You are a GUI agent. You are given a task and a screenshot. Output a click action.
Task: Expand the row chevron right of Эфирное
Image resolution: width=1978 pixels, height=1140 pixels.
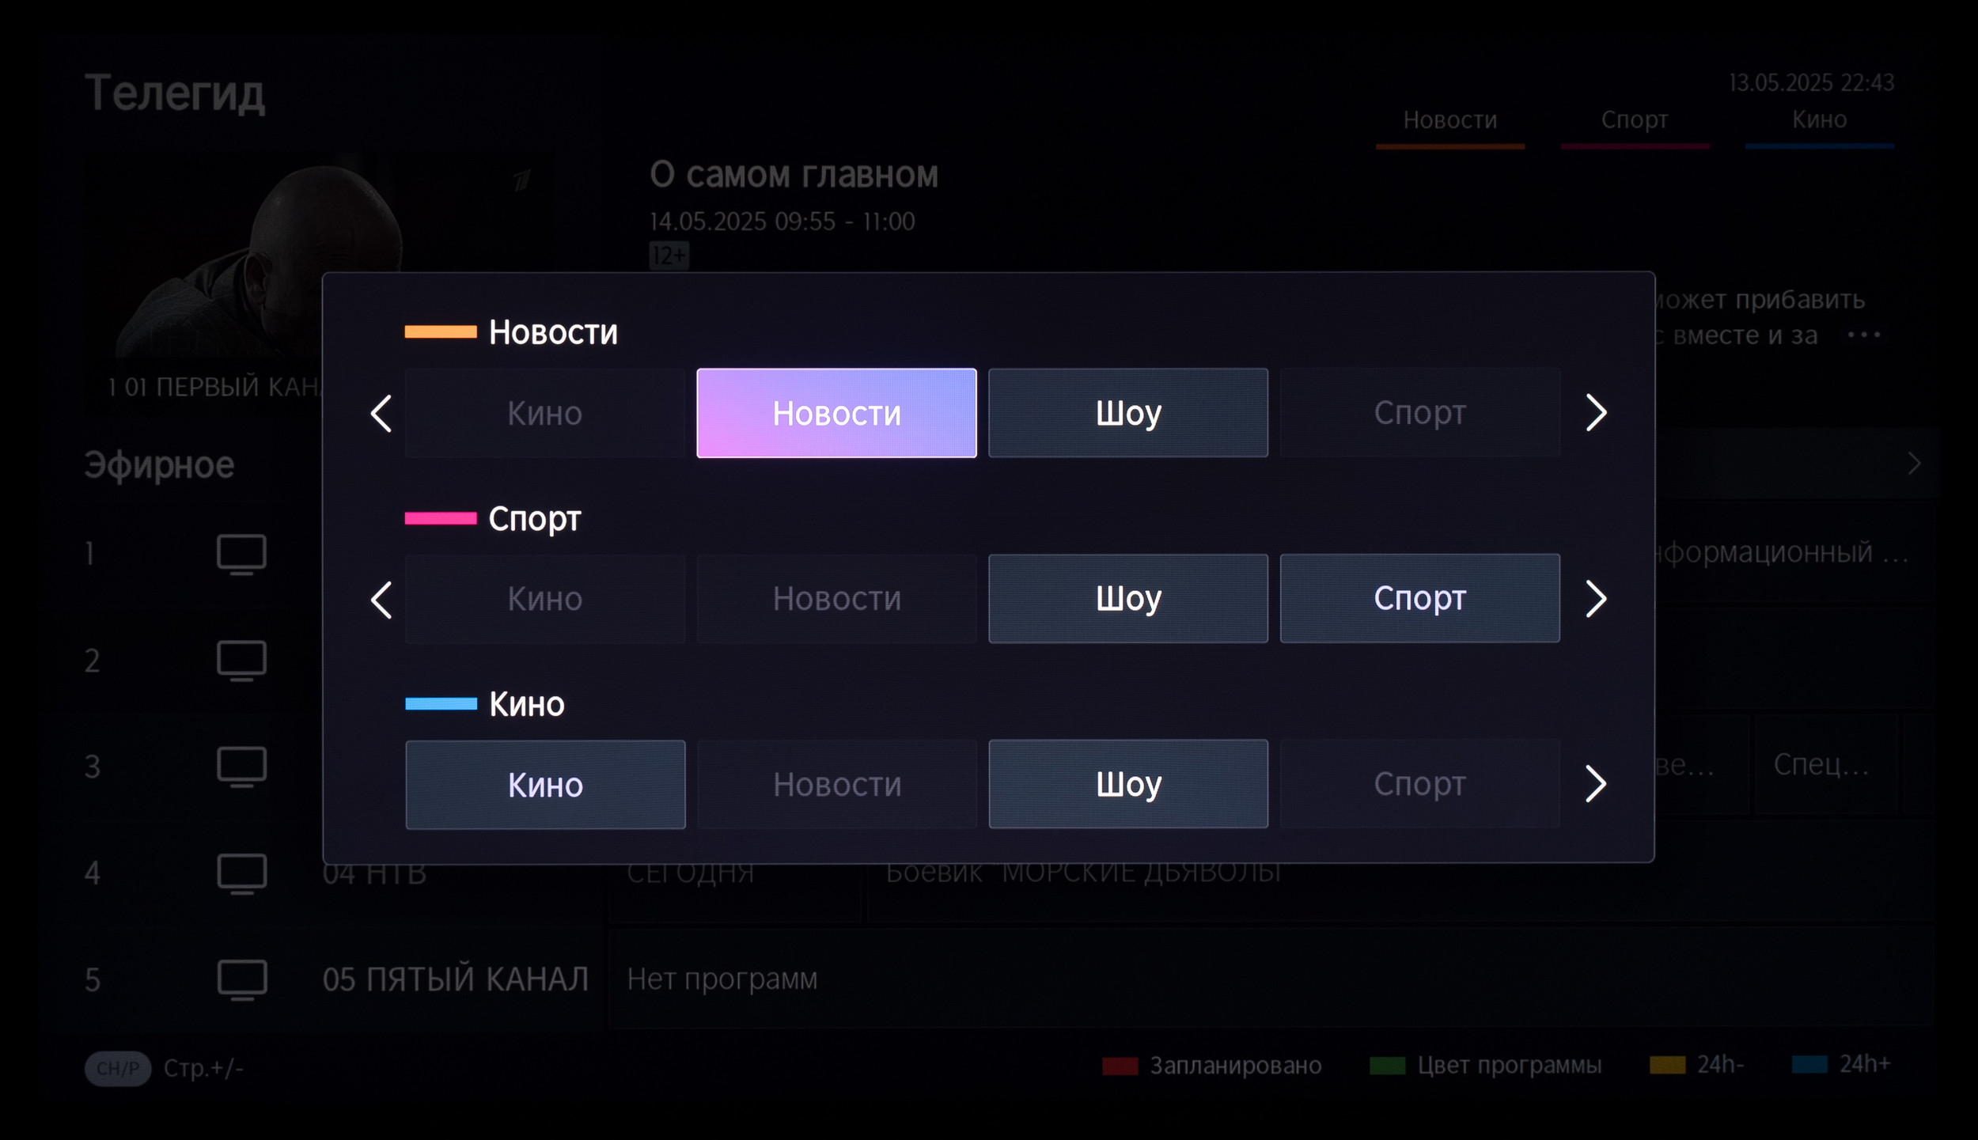point(1914,464)
